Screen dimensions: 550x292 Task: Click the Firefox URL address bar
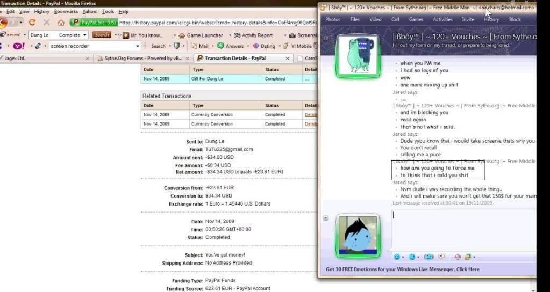click(218, 23)
